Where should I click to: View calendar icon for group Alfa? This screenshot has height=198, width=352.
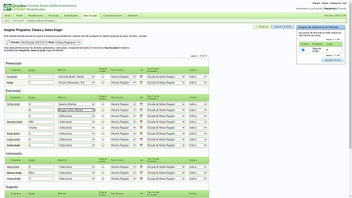[141, 122]
